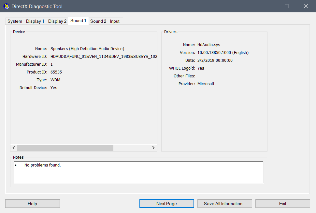Click the WHQL Logo'd value Yes
The width and height of the screenshot is (316, 213).
201,68
